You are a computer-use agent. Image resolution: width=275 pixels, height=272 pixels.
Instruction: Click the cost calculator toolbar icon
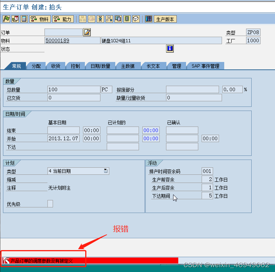click(x=24, y=19)
